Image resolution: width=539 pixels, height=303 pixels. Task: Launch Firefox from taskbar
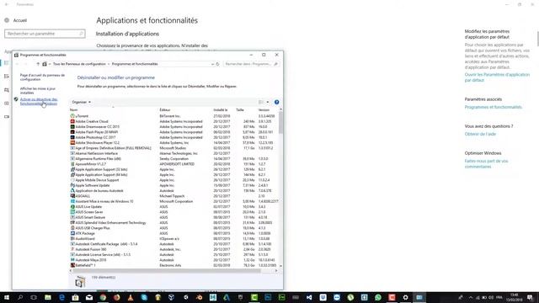116,297
